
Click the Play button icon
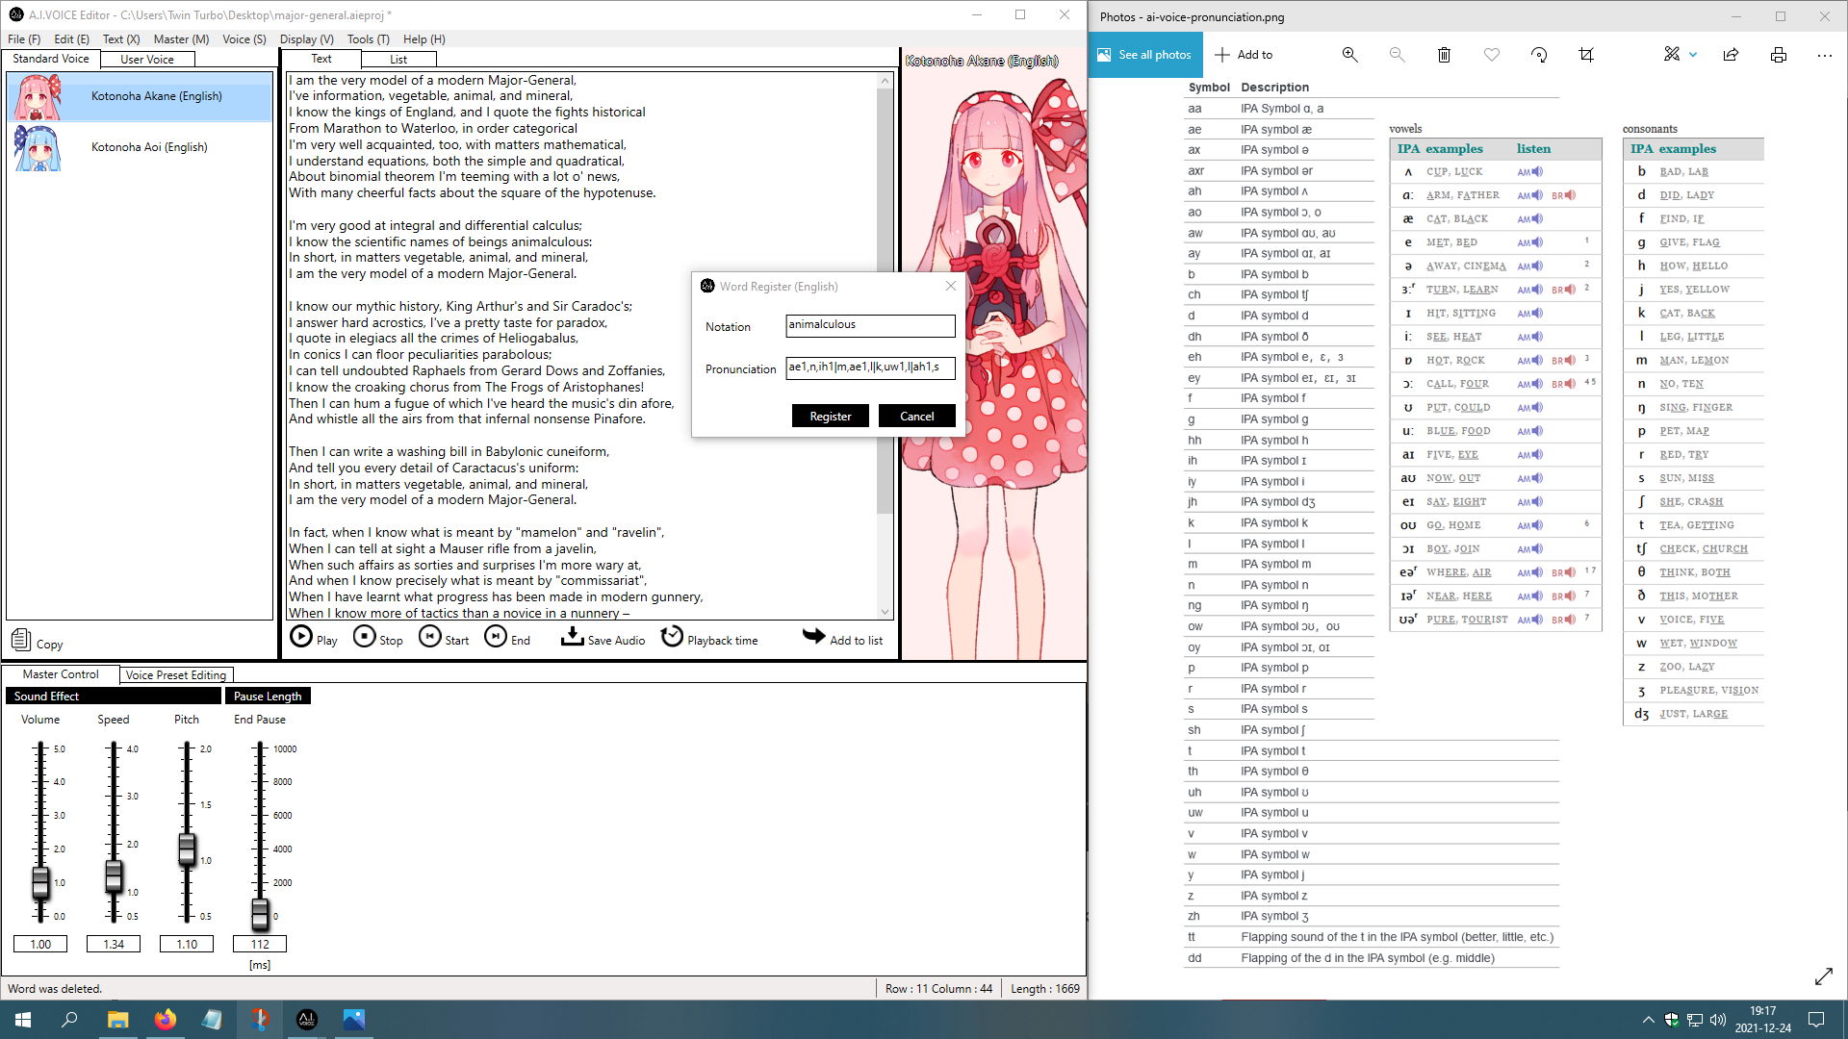[301, 637]
